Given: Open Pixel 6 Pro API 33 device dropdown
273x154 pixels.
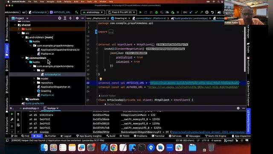Looking at the screenshot, I should (x=121, y=12).
